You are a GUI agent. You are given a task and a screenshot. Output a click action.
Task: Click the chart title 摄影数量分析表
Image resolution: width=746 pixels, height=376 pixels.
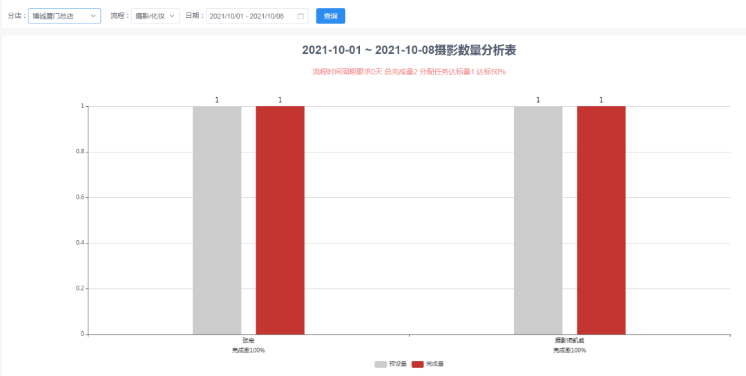[409, 50]
